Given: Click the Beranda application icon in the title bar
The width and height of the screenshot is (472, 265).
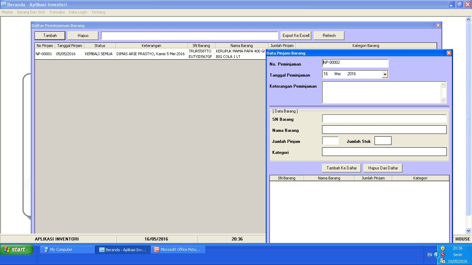Looking at the screenshot, I should click(4, 4).
